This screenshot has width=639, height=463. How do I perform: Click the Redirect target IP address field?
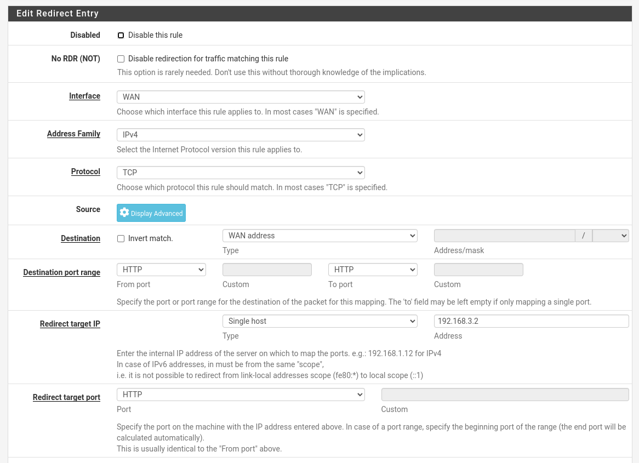point(531,321)
